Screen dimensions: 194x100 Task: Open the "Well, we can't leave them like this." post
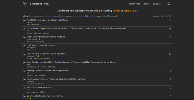click(x=42, y=45)
